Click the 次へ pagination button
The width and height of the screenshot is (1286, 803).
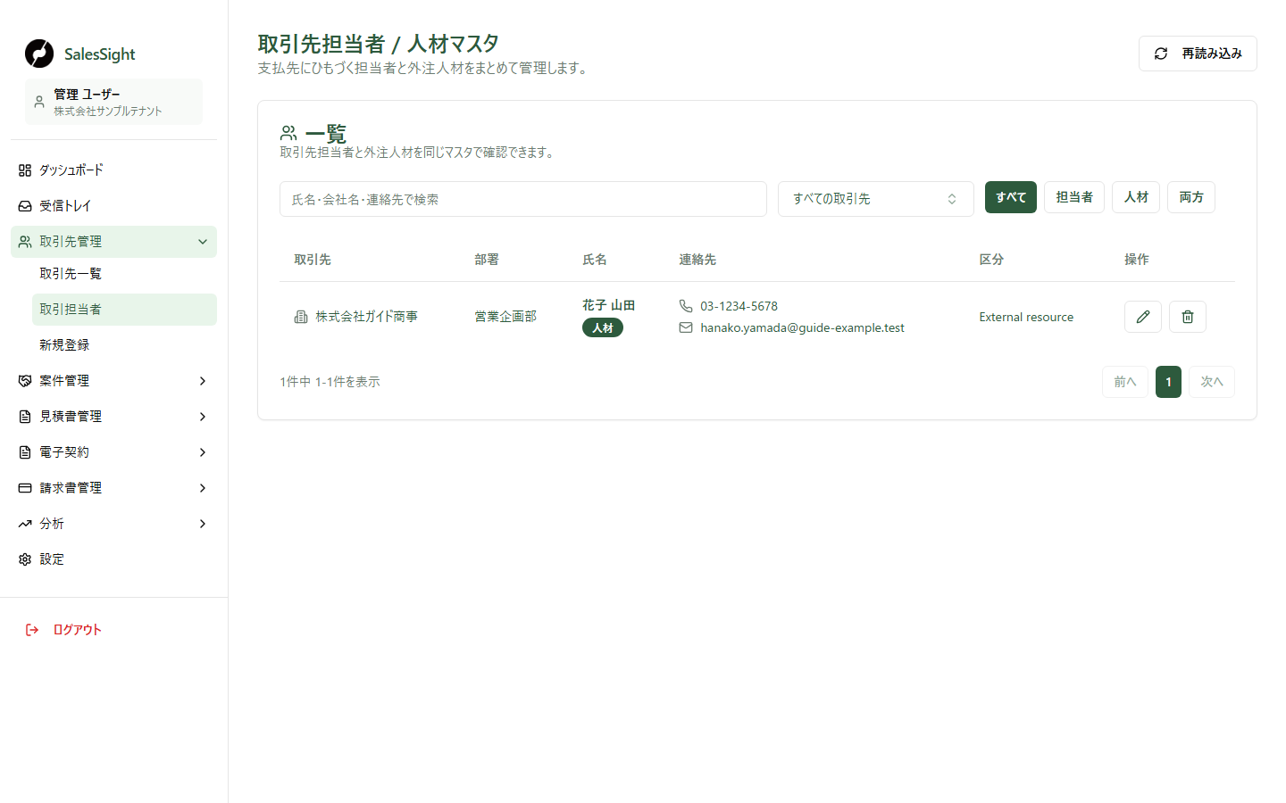click(1212, 382)
